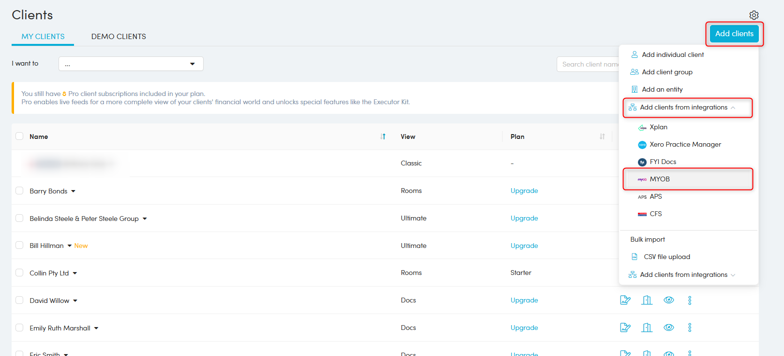Viewport: 784px width, 356px height.
Task: Open the settings gear above Add clients
Action: tap(754, 15)
